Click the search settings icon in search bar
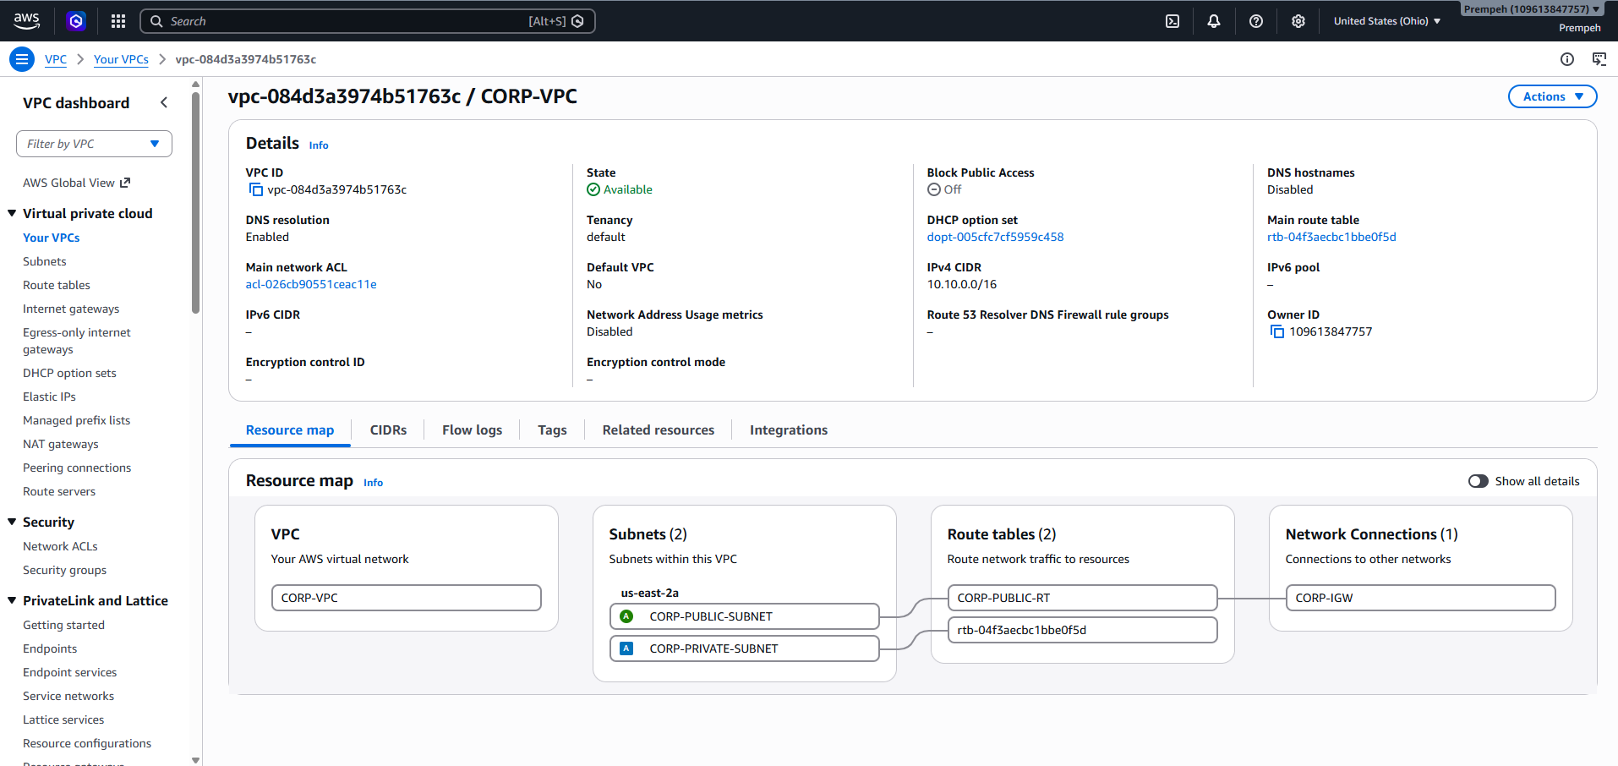 [x=577, y=21]
